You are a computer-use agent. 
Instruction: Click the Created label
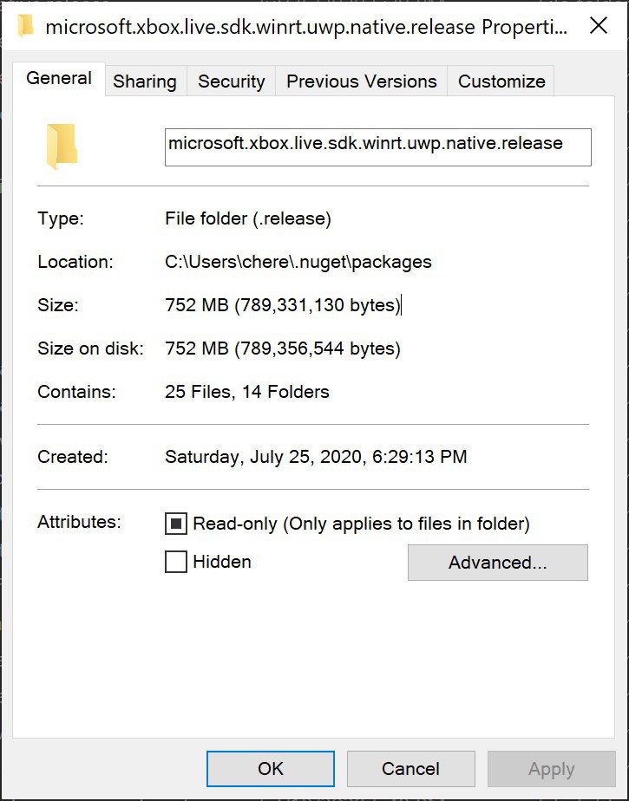tap(73, 457)
